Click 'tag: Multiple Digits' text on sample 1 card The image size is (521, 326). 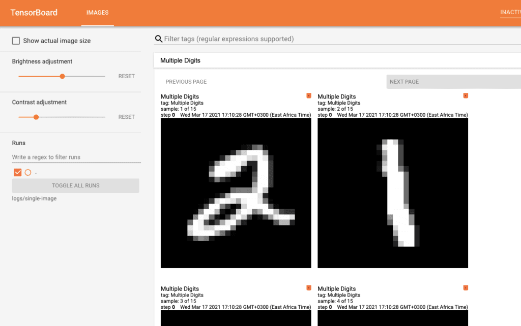[x=182, y=103]
